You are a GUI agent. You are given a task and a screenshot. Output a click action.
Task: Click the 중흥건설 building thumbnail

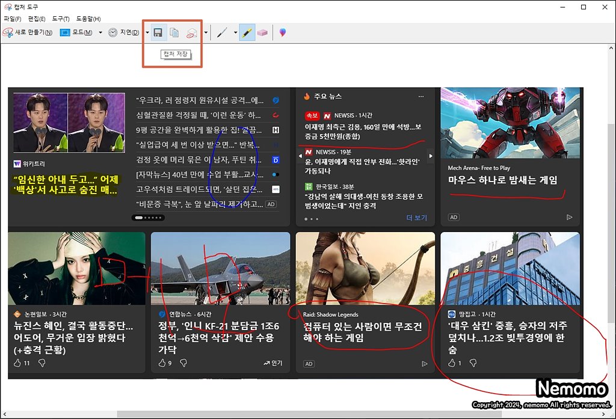click(x=510, y=268)
